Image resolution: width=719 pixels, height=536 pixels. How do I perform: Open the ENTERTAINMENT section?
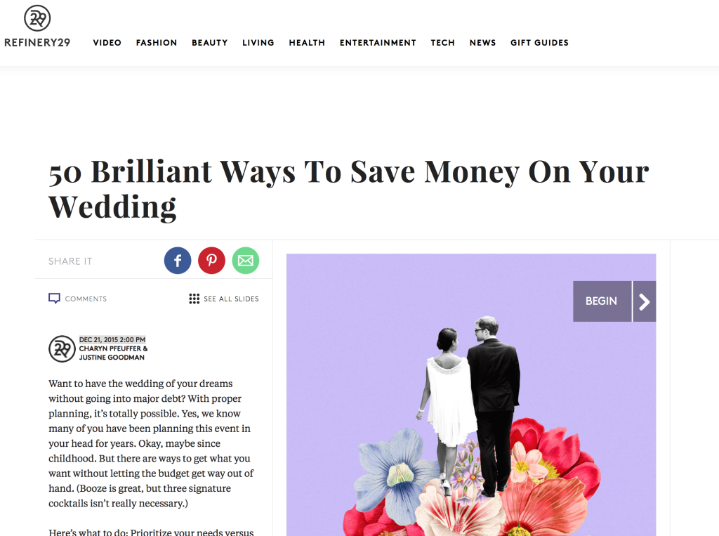378,43
